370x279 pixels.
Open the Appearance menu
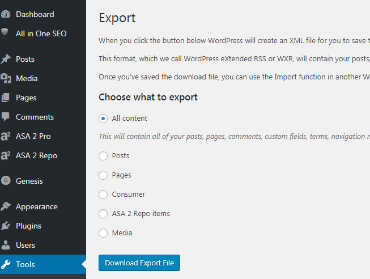tap(37, 207)
